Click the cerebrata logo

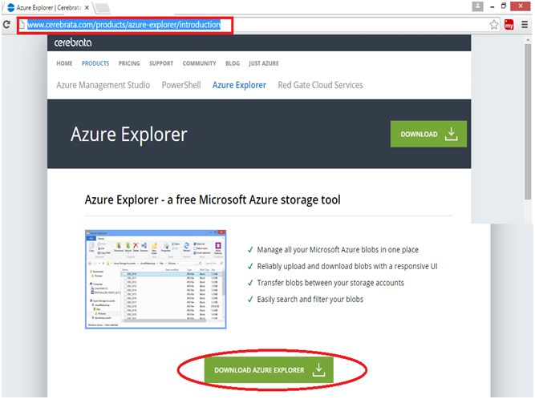[x=73, y=42]
